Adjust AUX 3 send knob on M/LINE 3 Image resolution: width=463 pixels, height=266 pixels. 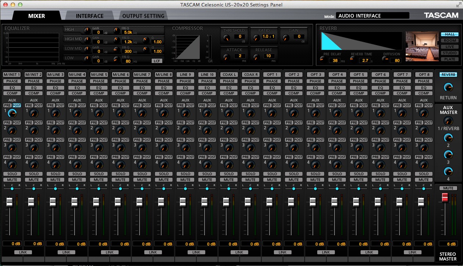(x=56, y=147)
